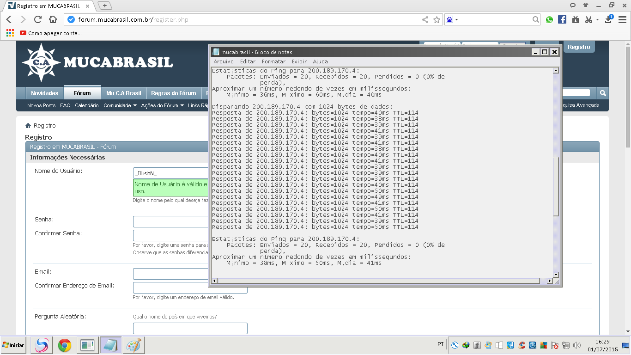
Task: Open the Facebook extension icon
Action: pyautogui.click(x=562, y=19)
